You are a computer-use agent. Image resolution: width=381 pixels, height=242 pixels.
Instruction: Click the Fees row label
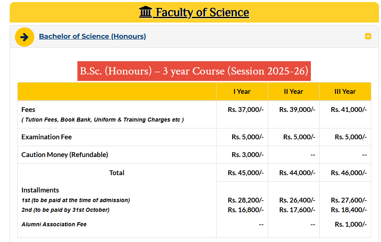click(x=28, y=109)
